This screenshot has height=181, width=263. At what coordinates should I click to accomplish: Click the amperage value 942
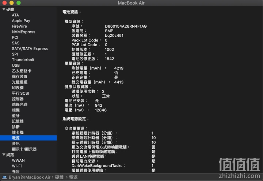pyautogui.click(x=99, y=105)
